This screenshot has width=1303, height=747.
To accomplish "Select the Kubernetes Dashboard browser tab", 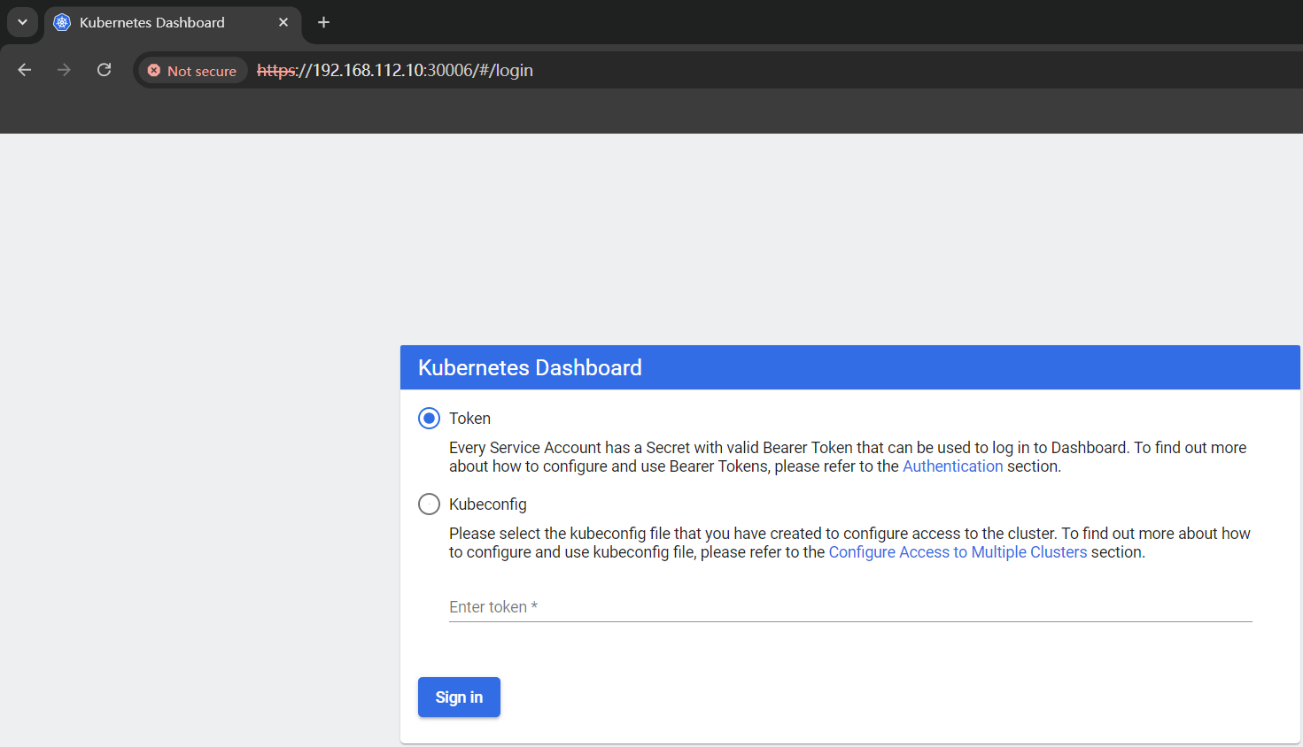I will coord(173,23).
